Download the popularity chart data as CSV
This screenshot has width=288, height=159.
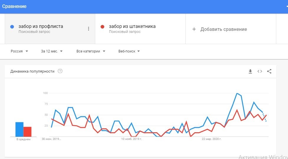tap(250, 71)
